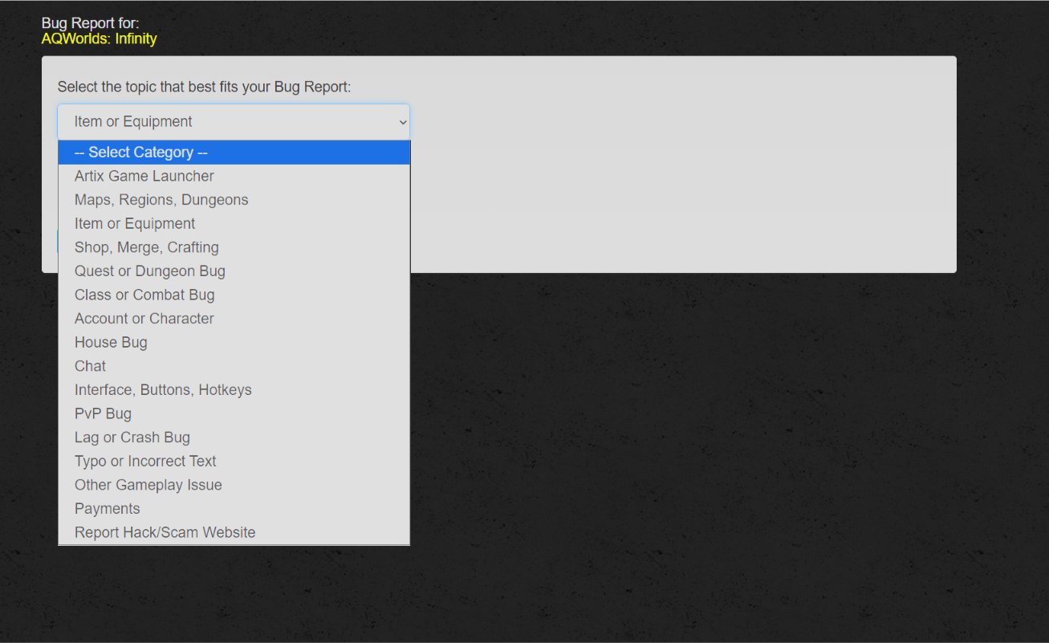Image resolution: width=1049 pixels, height=643 pixels.
Task: Pick Typo or Incorrect Text
Action: click(x=234, y=461)
